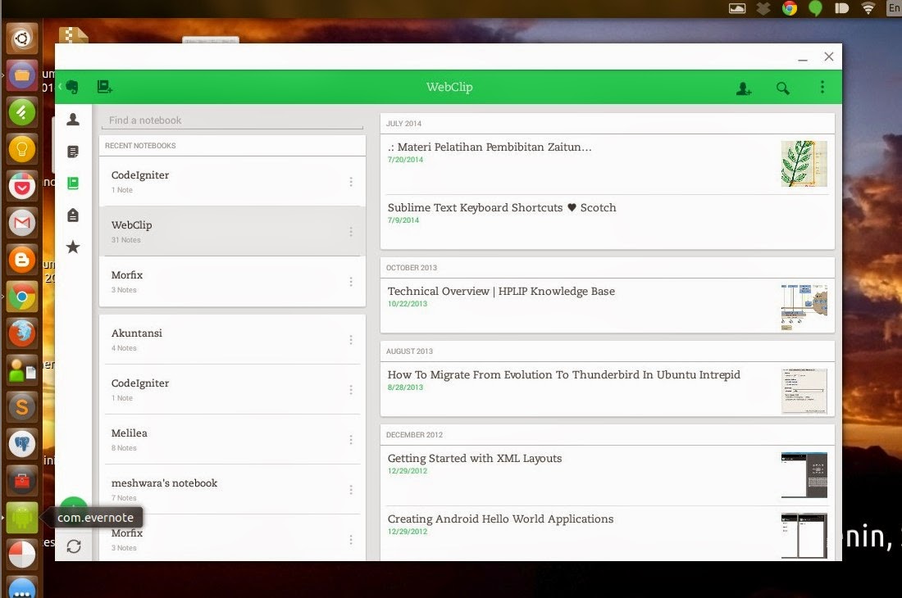Open the Pocket app in launcher

(x=22, y=186)
